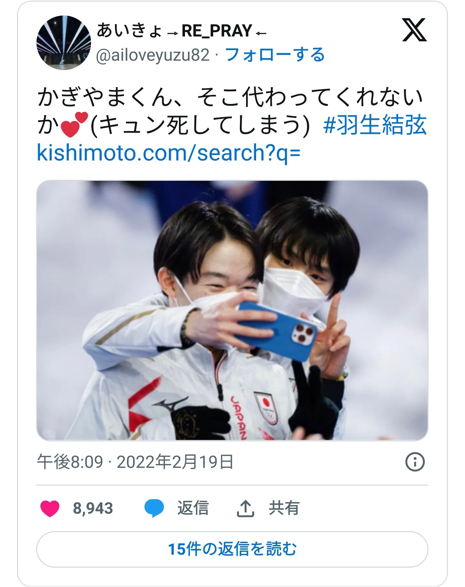The width and height of the screenshot is (465, 587).
Task: Click the 共有 share label
Action: pos(284,508)
